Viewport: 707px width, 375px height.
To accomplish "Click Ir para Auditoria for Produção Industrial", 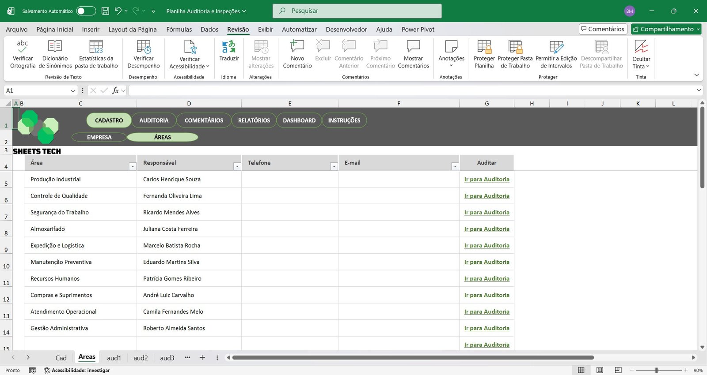I will pos(487,180).
